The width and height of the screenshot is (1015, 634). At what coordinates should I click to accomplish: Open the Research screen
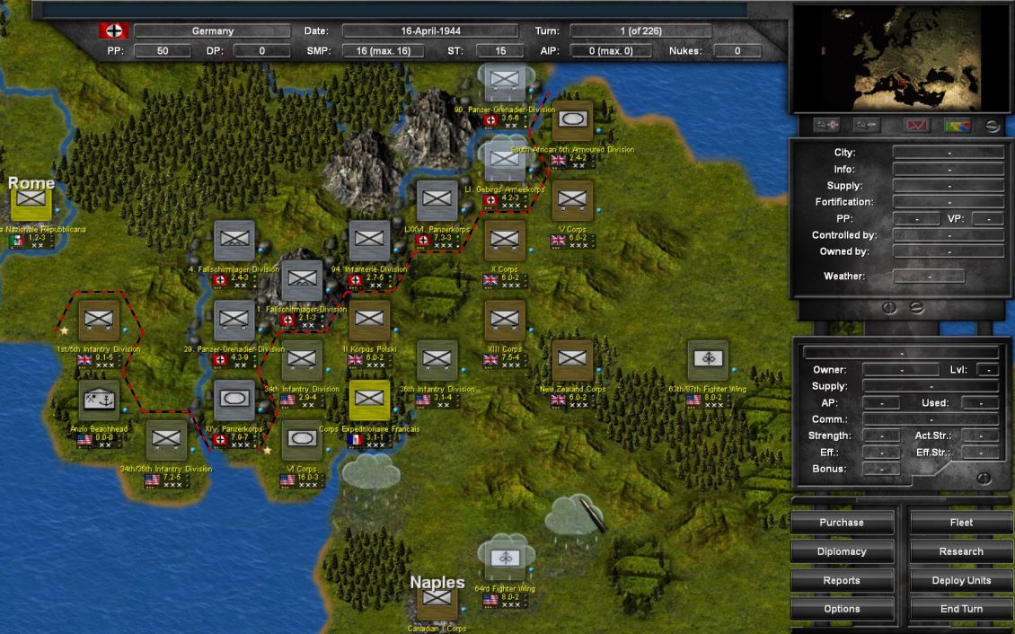[x=961, y=551]
